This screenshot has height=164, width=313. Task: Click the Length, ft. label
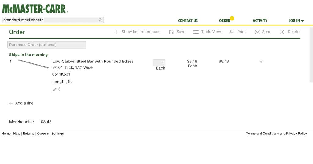(x=62, y=82)
